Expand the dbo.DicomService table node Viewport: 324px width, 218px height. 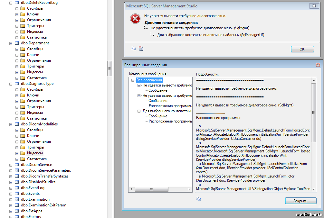tap(11, 165)
